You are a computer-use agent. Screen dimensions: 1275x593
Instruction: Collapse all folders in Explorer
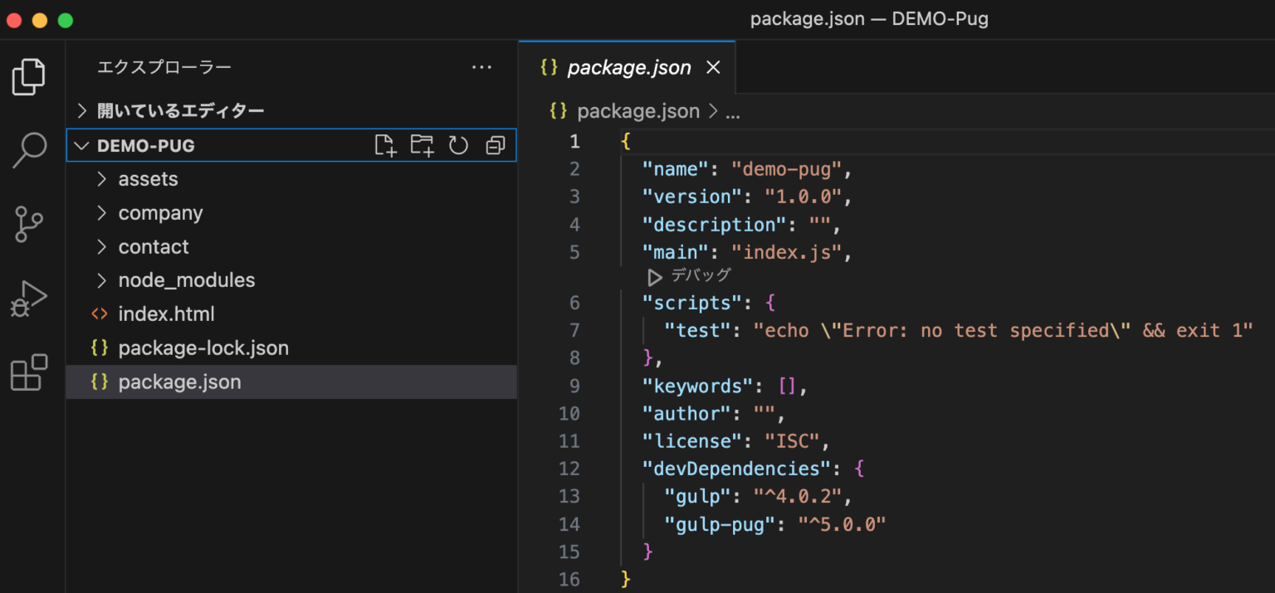(x=495, y=144)
